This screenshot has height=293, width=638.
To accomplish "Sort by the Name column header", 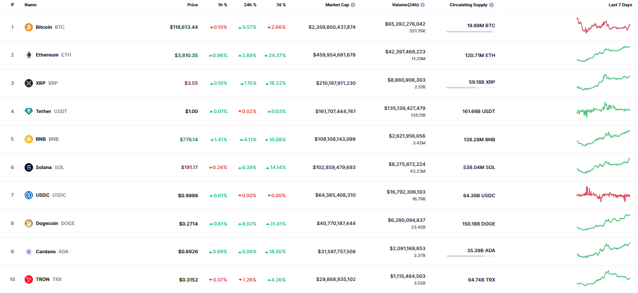I will (30, 5).
